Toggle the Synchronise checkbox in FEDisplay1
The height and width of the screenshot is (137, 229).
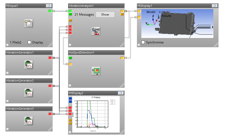143,42
